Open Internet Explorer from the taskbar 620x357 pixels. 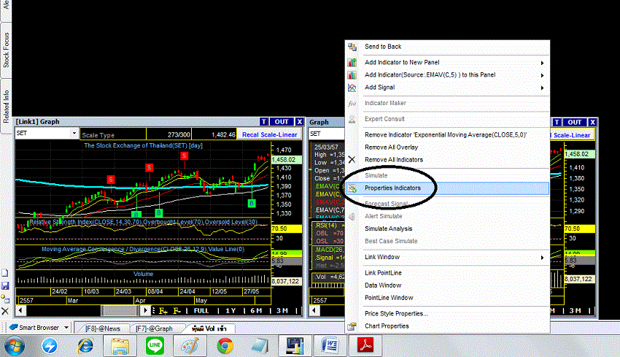tap(85, 346)
